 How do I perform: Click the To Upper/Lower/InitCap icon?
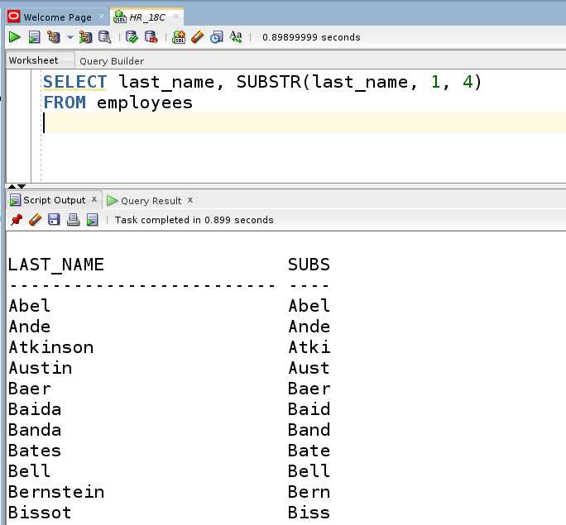click(236, 37)
